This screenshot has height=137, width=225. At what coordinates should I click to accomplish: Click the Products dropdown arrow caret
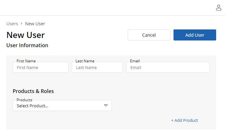click(106, 105)
